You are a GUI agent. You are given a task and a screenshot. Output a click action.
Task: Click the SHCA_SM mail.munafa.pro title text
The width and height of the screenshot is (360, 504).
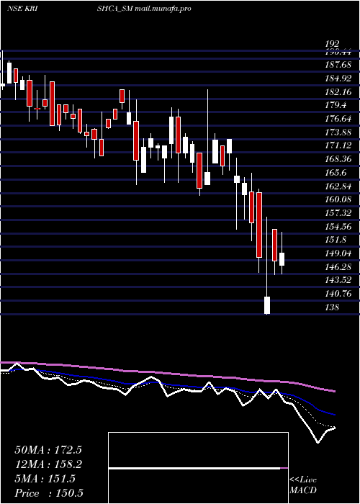click(144, 9)
